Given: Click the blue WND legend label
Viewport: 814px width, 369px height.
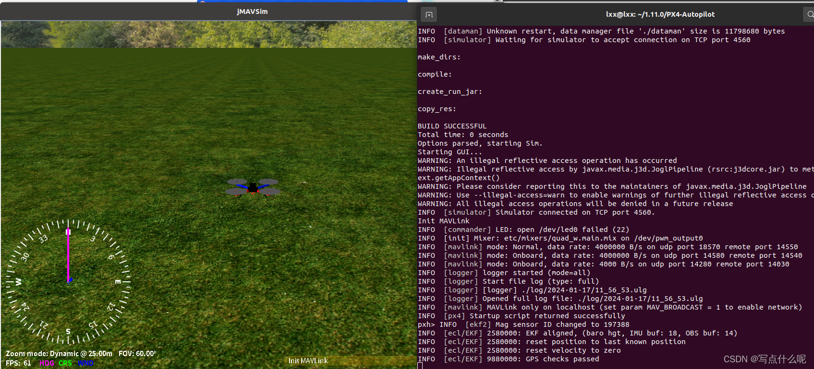Looking at the screenshot, I should tap(85, 363).
